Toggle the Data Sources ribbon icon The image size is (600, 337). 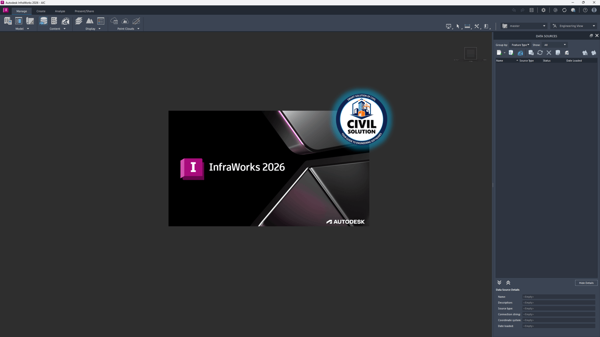coord(43,21)
